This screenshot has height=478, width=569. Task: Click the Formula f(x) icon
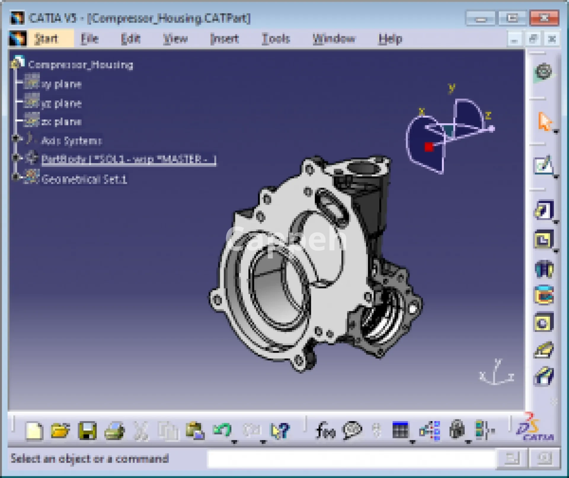tap(326, 430)
